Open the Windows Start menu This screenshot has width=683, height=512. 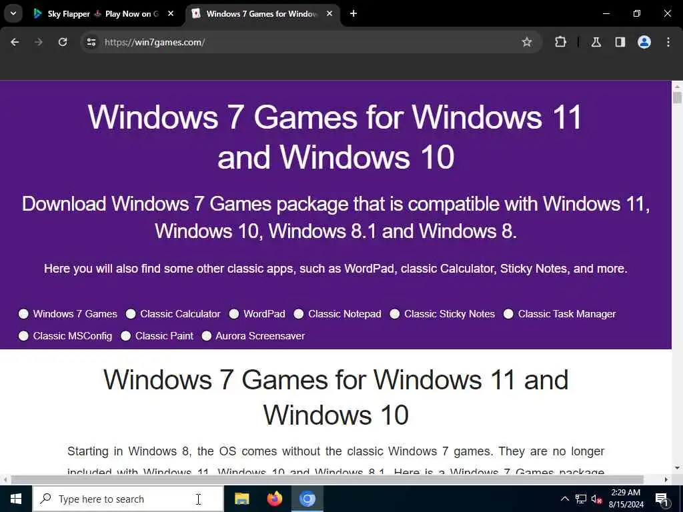16,499
